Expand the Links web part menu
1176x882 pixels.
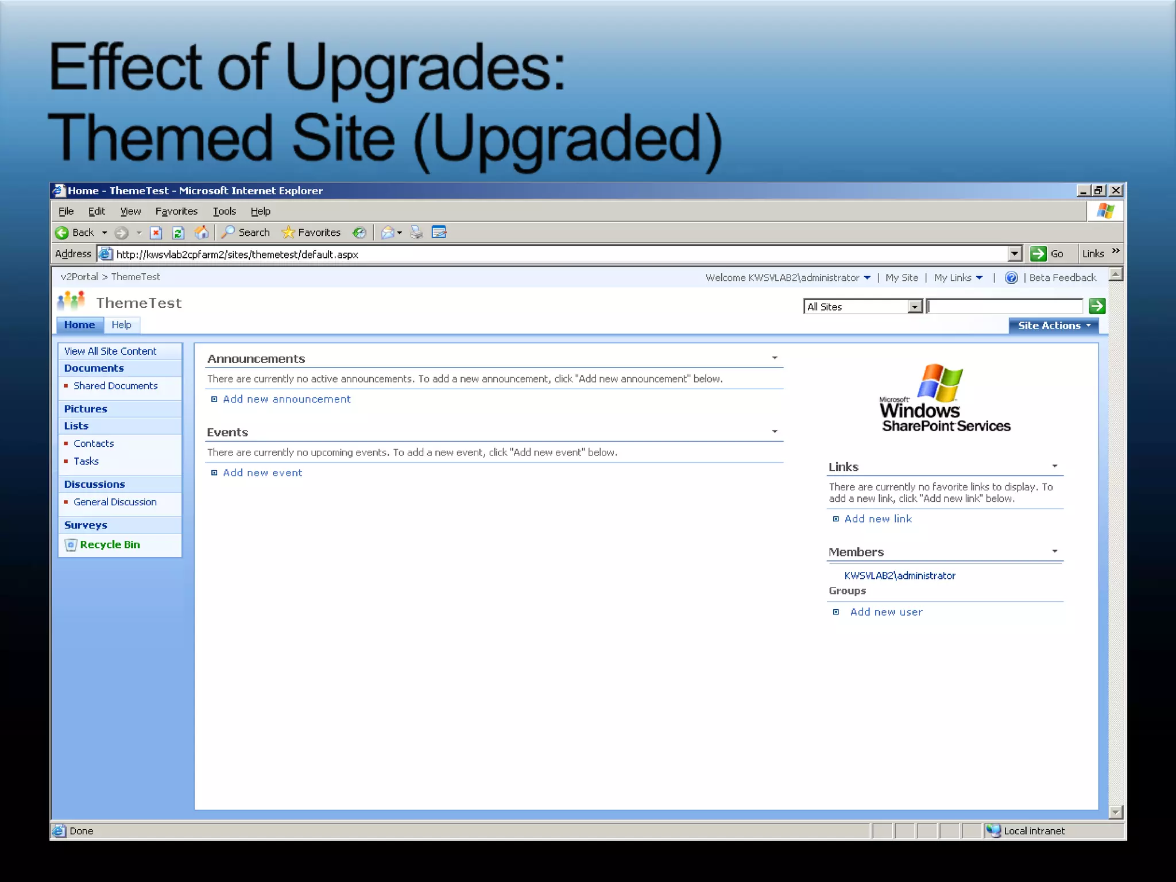click(1055, 466)
